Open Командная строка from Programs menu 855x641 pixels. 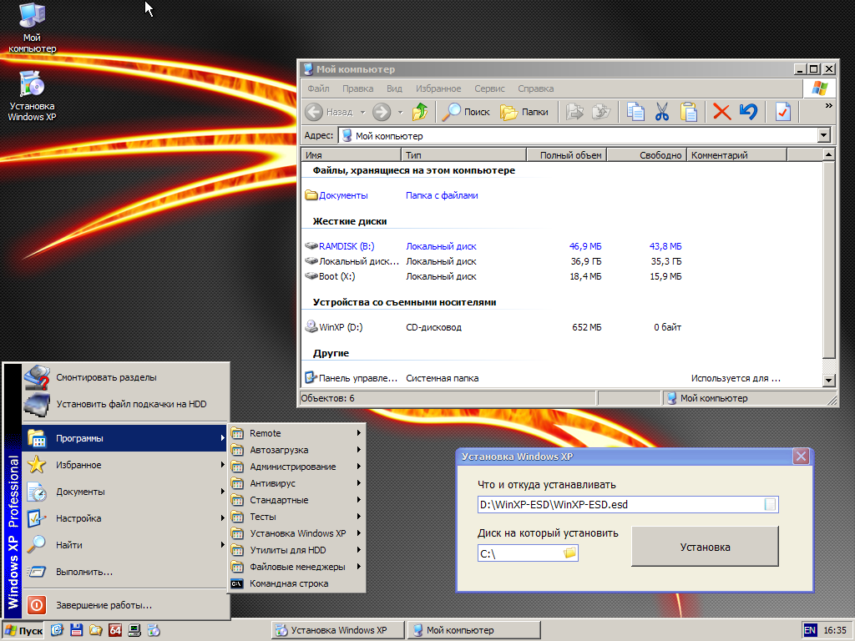(296, 583)
